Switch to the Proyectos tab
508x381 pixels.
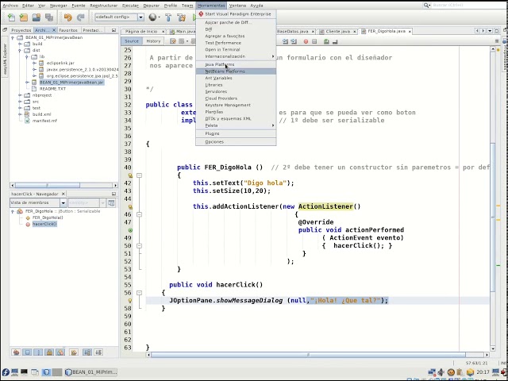pyautogui.click(x=21, y=30)
